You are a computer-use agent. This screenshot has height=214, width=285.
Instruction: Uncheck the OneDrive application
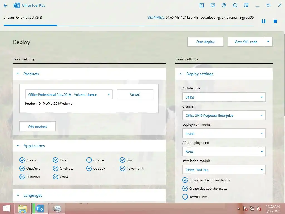pos(22,168)
